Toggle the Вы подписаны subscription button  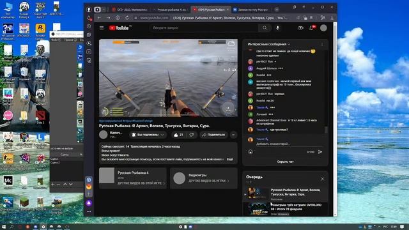pyautogui.click(x=148, y=135)
